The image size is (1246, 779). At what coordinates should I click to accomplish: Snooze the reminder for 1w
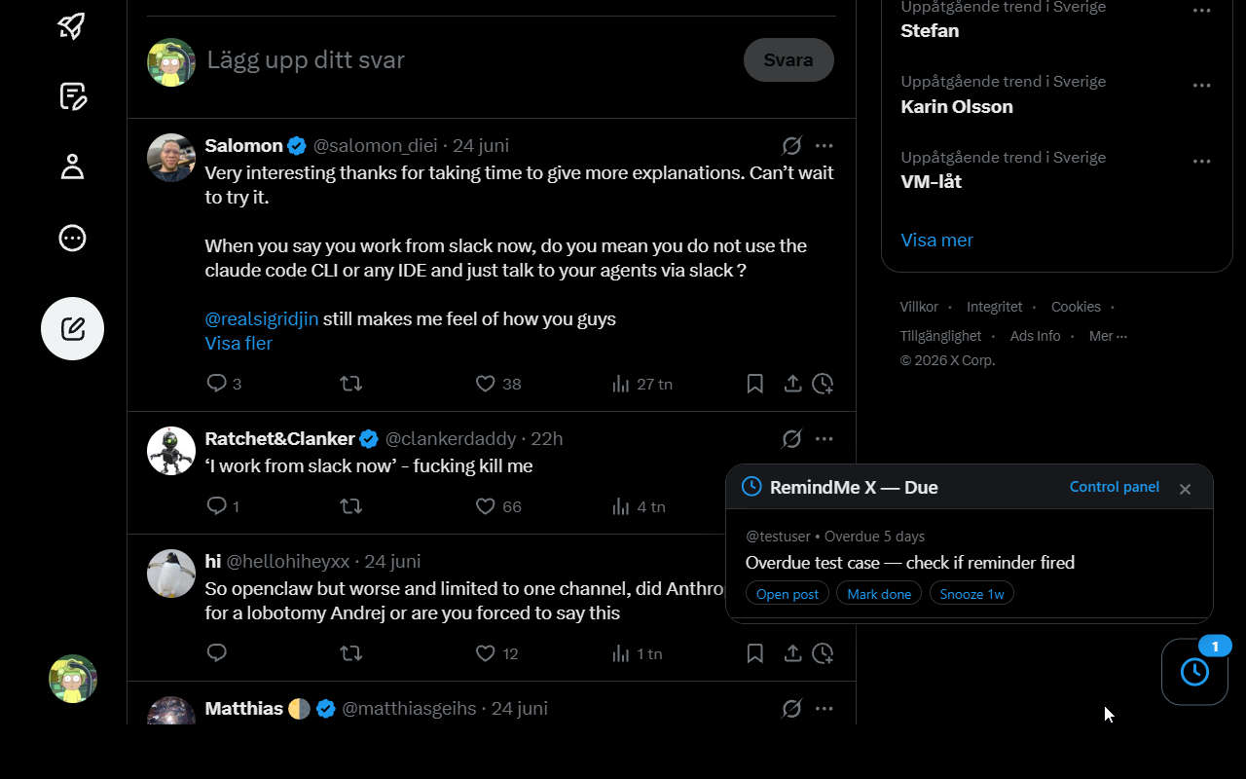(x=971, y=594)
